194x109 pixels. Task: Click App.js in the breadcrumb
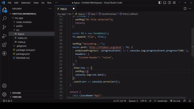tap(80, 14)
